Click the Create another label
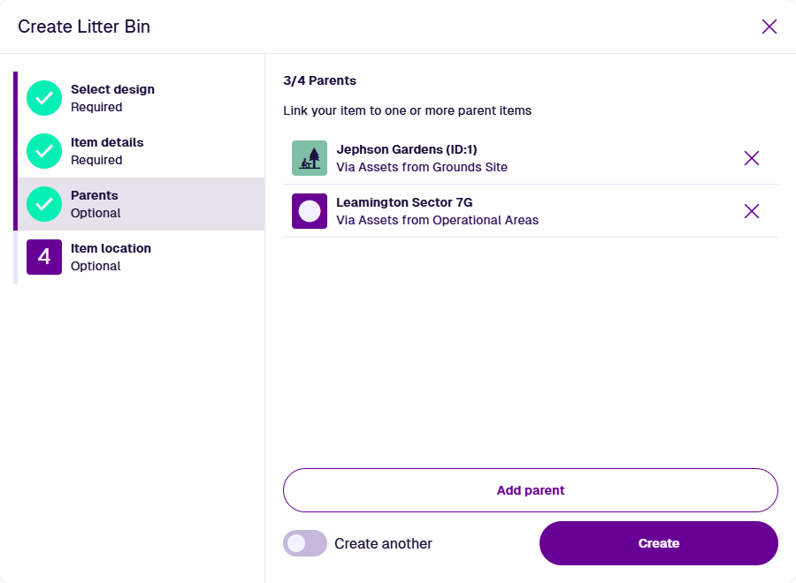 (383, 543)
